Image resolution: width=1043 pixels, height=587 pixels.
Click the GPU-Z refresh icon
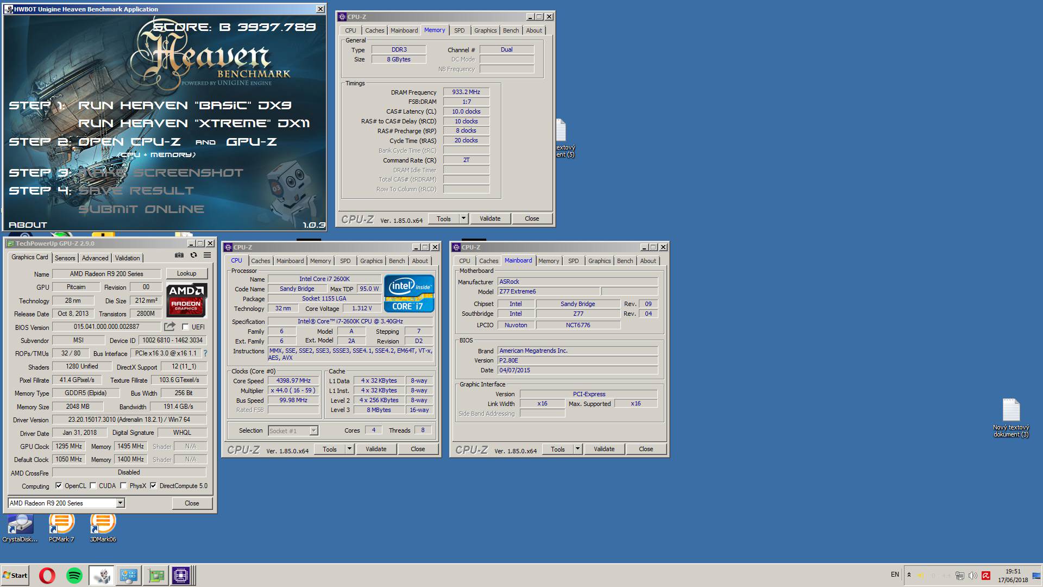point(193,255)
